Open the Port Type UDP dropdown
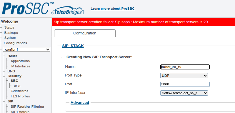Viewport: 235px width, 113px height. click(x=184, y=76)
